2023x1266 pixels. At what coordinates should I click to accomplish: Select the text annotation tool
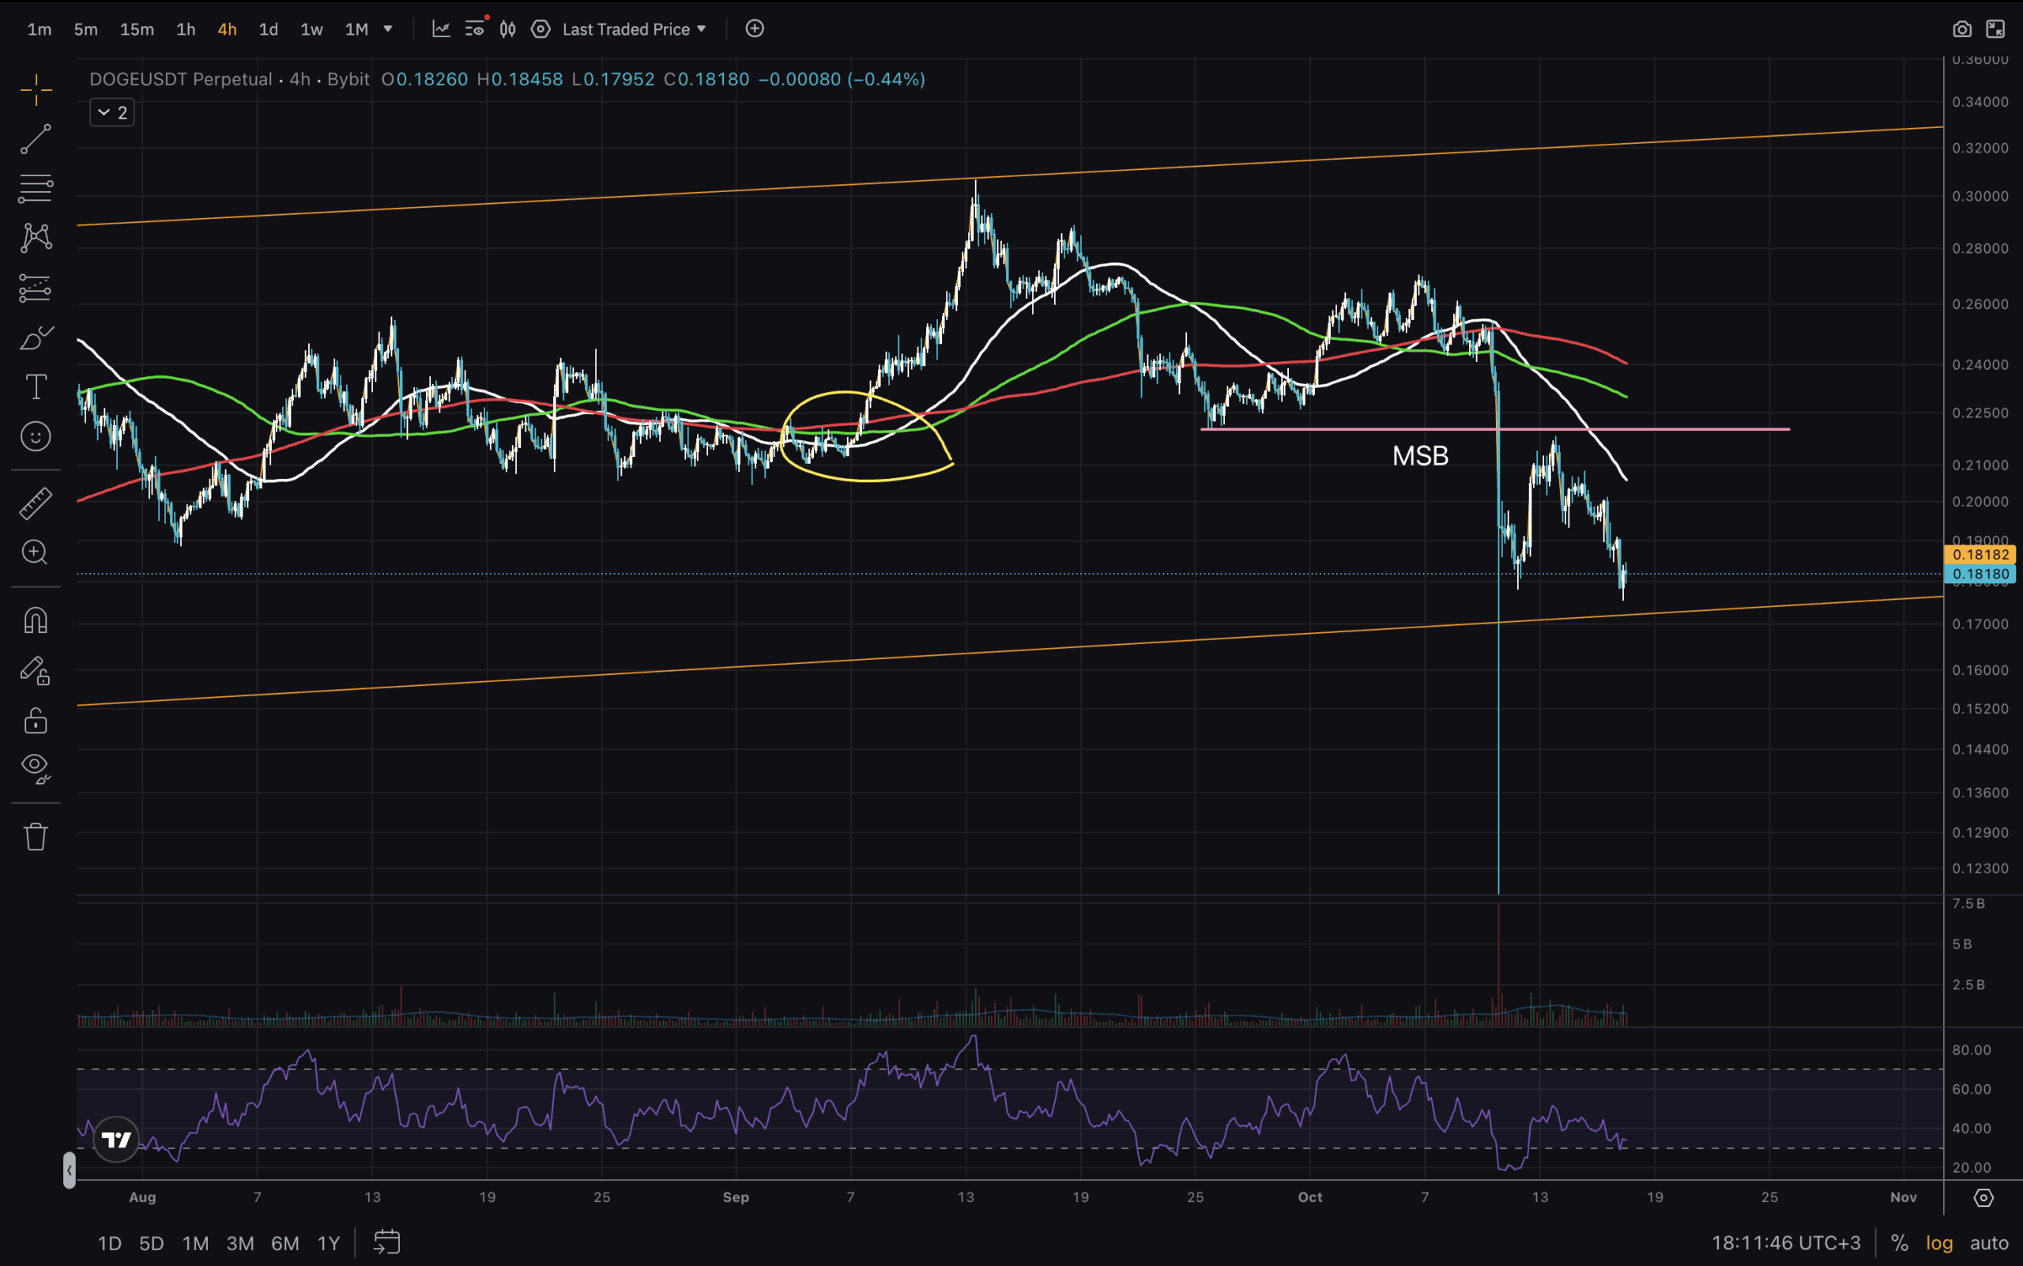[36, 387]
